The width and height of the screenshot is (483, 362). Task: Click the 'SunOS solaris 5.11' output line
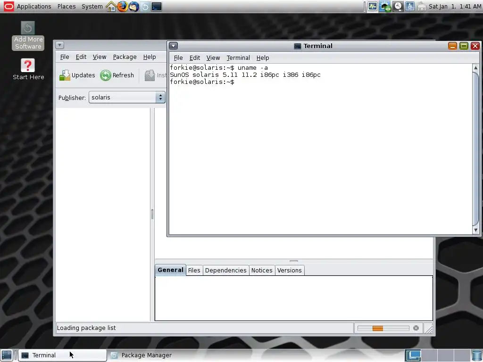tap(245, 75)
